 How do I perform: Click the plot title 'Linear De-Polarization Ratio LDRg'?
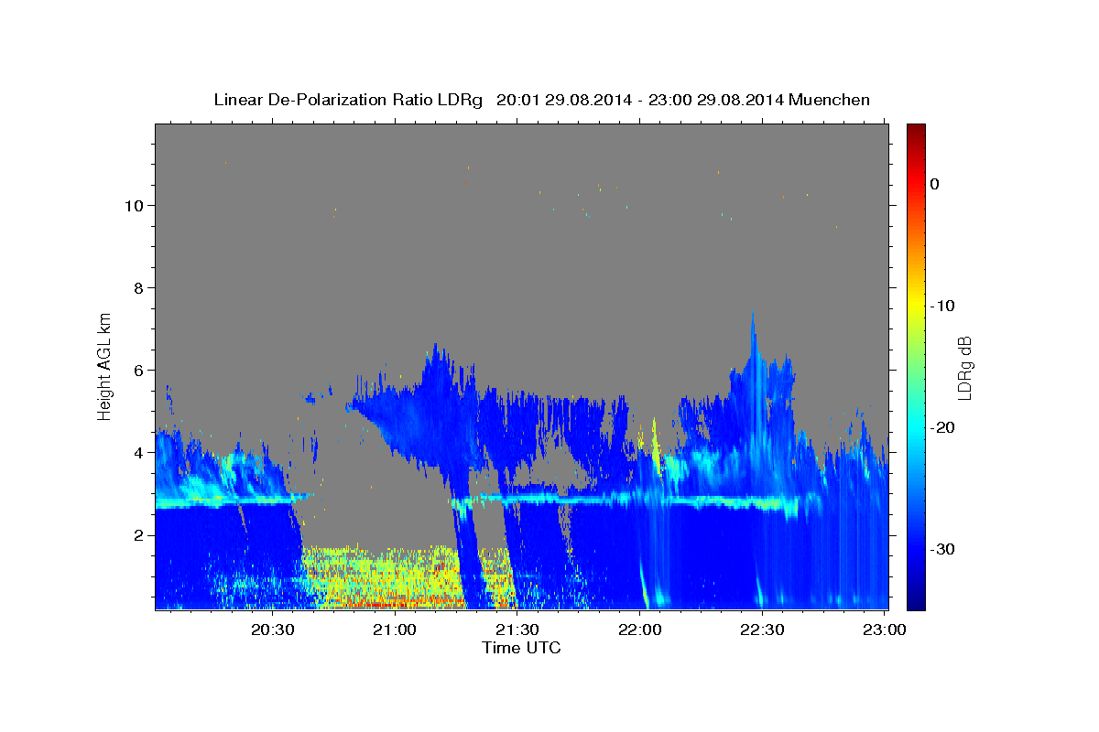point(348,100)
